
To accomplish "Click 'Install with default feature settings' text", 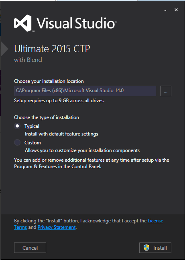I will pos(61,134).
